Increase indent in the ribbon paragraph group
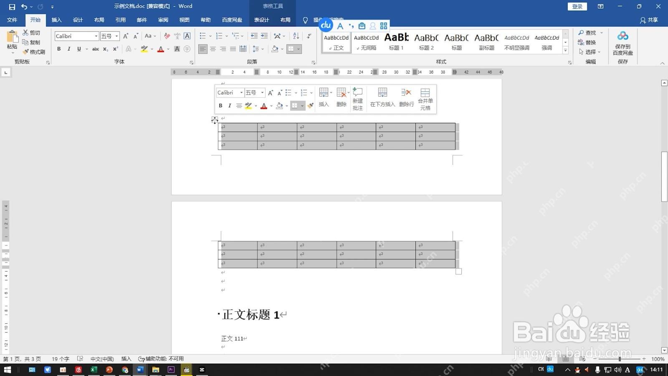Screen dimensions: 668x376 point(264,36)
